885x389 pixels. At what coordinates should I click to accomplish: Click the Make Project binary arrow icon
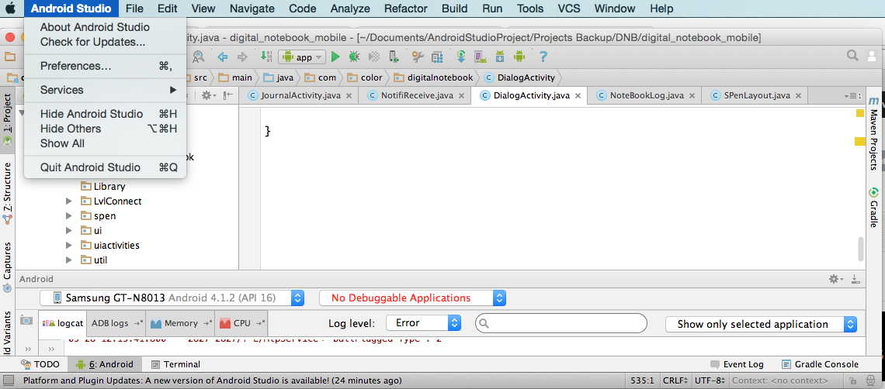pyautogui.click(x=266, y=57)
